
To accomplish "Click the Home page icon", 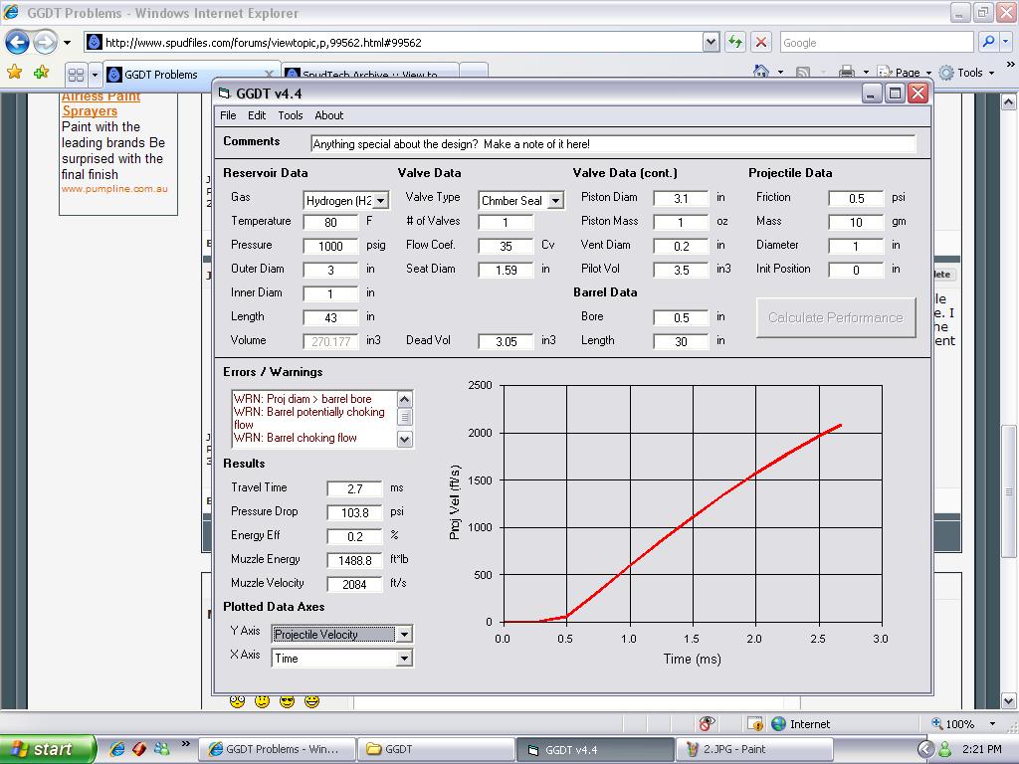I will click(761, 73).
